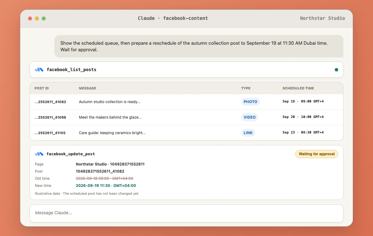This screenshot has height=236, width=373.
Task: Click the Post value 104928371552611_41082
Action: (x=100, y=171)
